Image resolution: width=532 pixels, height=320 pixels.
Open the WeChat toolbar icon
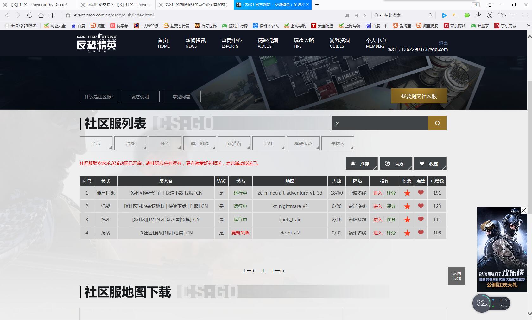pyautogui.click(x=467, y=15)
